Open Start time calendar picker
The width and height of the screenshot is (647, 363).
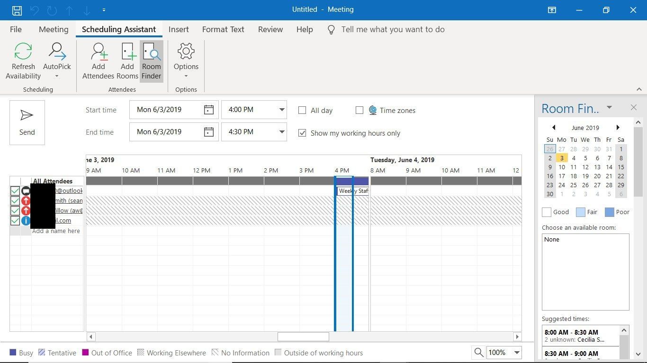[x=209, y=110]
